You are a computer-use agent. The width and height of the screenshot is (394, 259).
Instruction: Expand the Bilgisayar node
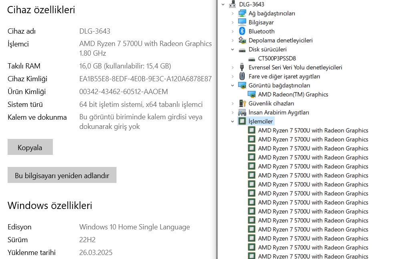(x=232, y=22)
